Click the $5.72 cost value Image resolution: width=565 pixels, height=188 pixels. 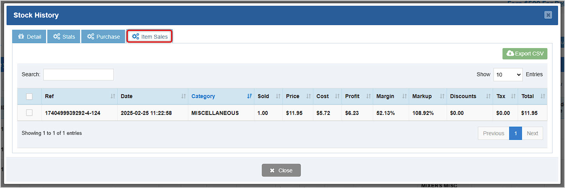point(323,113)
